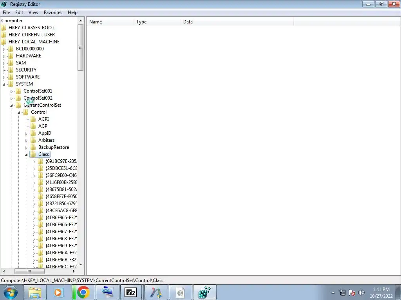Open the Favorites menu
Viewport: 401px width, 300px height.
coord(53,12)
